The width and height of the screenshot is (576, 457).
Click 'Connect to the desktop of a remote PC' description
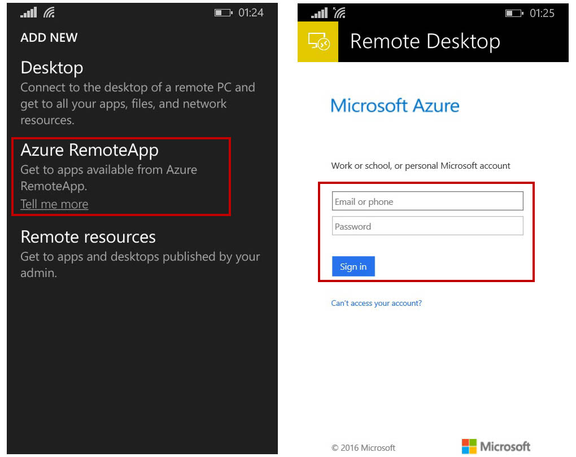click(138, 103)
